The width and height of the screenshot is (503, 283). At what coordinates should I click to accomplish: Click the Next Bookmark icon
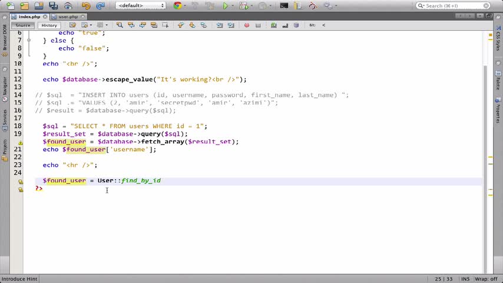(x=192, y=25)
